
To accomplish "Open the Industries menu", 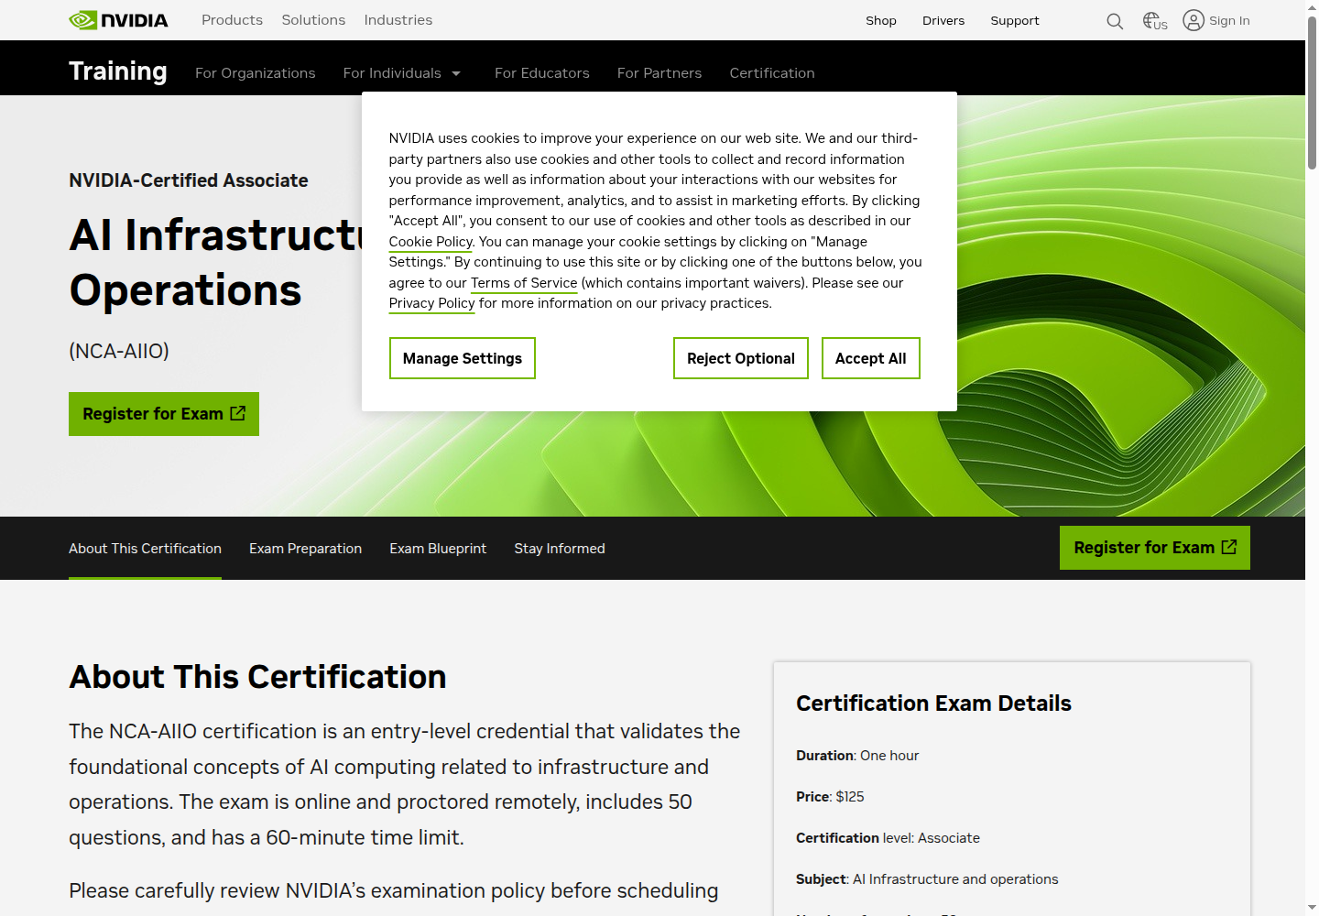I will [x=398, y=20].
